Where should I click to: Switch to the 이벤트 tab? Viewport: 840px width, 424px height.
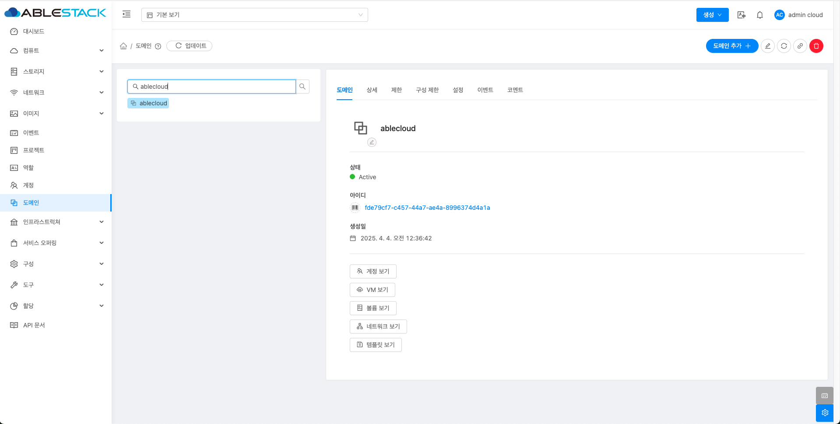[x=485, y=90]
